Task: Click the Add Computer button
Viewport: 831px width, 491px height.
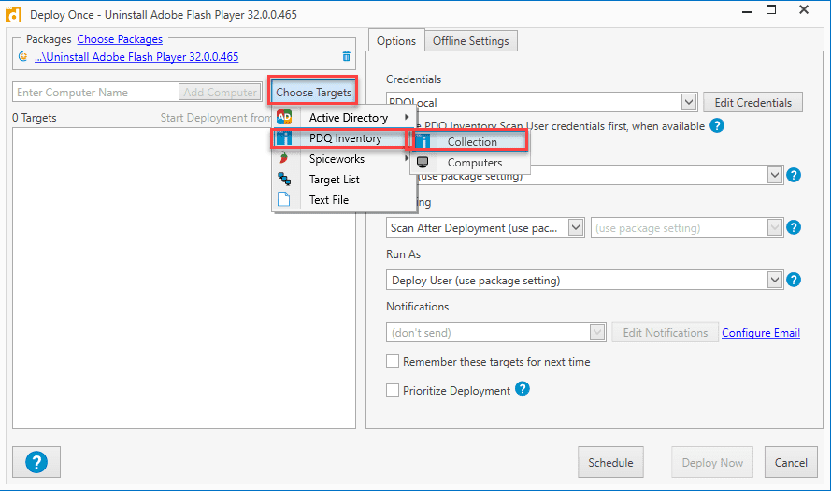Action: click(x=220, y=93)
